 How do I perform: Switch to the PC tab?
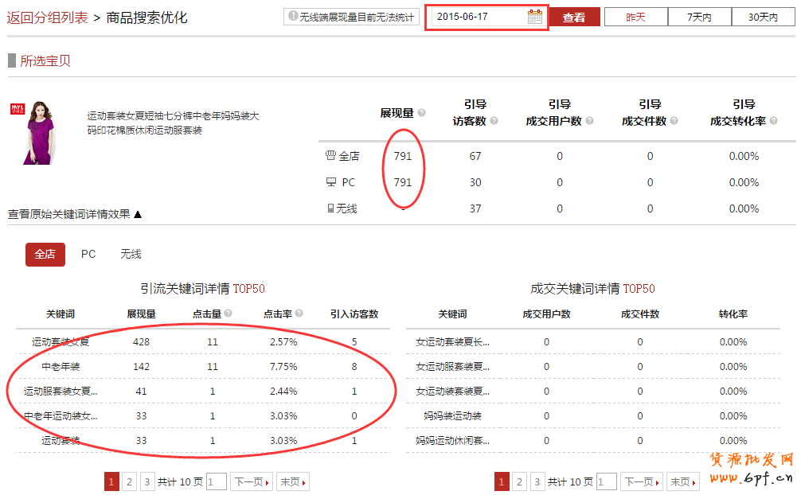[x=88, y=254]
